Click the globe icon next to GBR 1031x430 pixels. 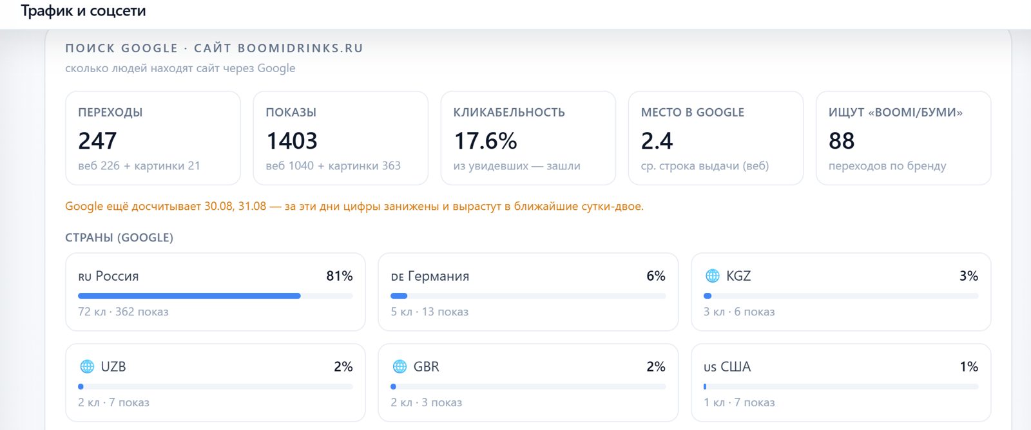400,367
